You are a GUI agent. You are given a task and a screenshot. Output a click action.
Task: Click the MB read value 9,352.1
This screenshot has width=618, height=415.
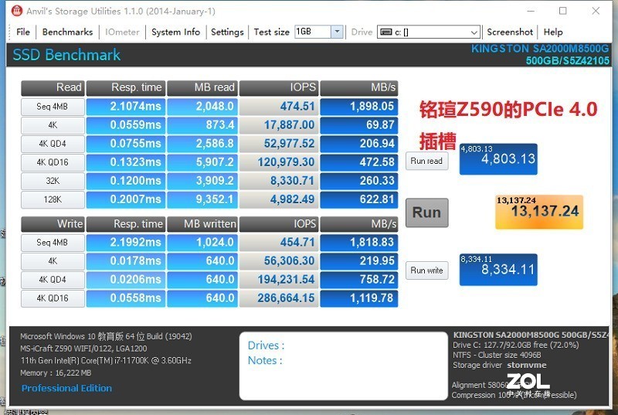tap(202, 199)
